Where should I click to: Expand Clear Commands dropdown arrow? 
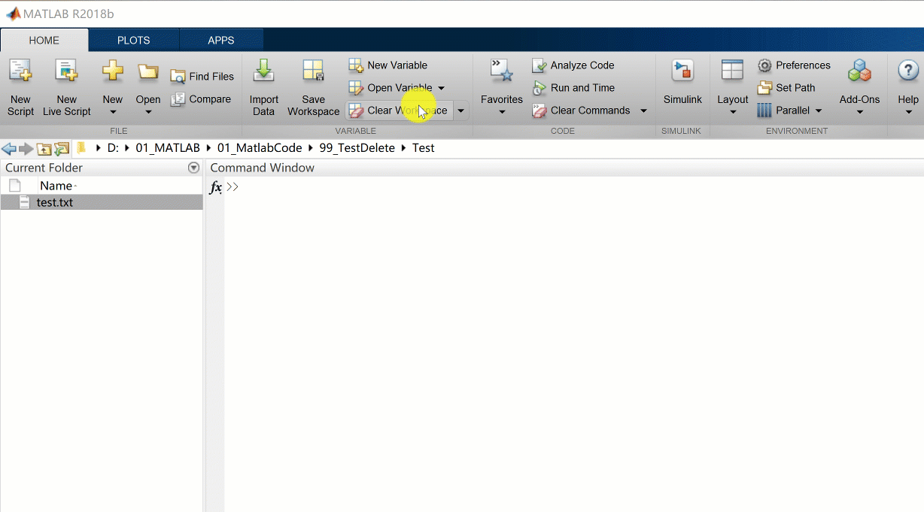tap(643, 111)
